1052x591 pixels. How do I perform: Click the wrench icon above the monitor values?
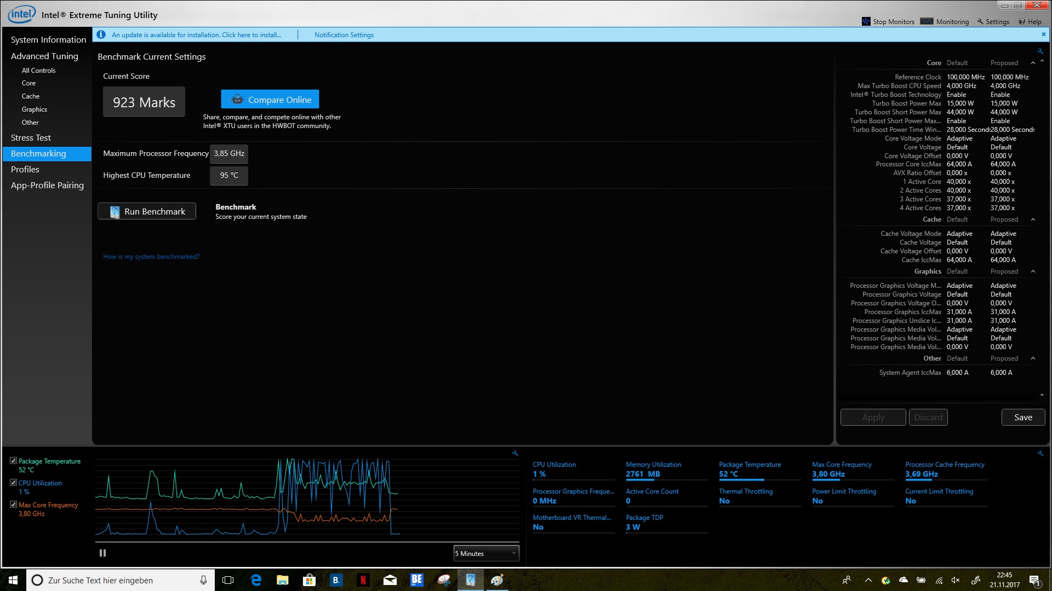click(1040, 453)
